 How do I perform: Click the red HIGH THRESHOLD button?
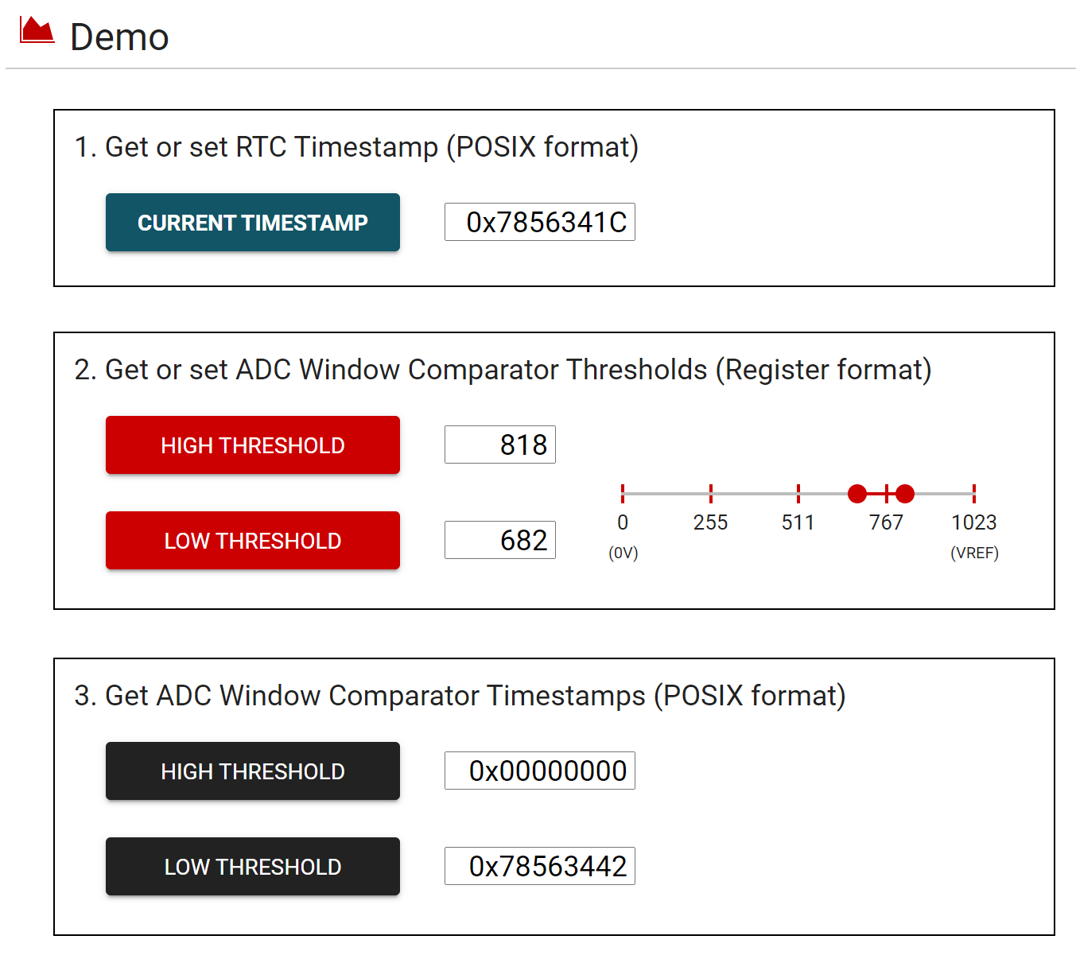(252, 445)
